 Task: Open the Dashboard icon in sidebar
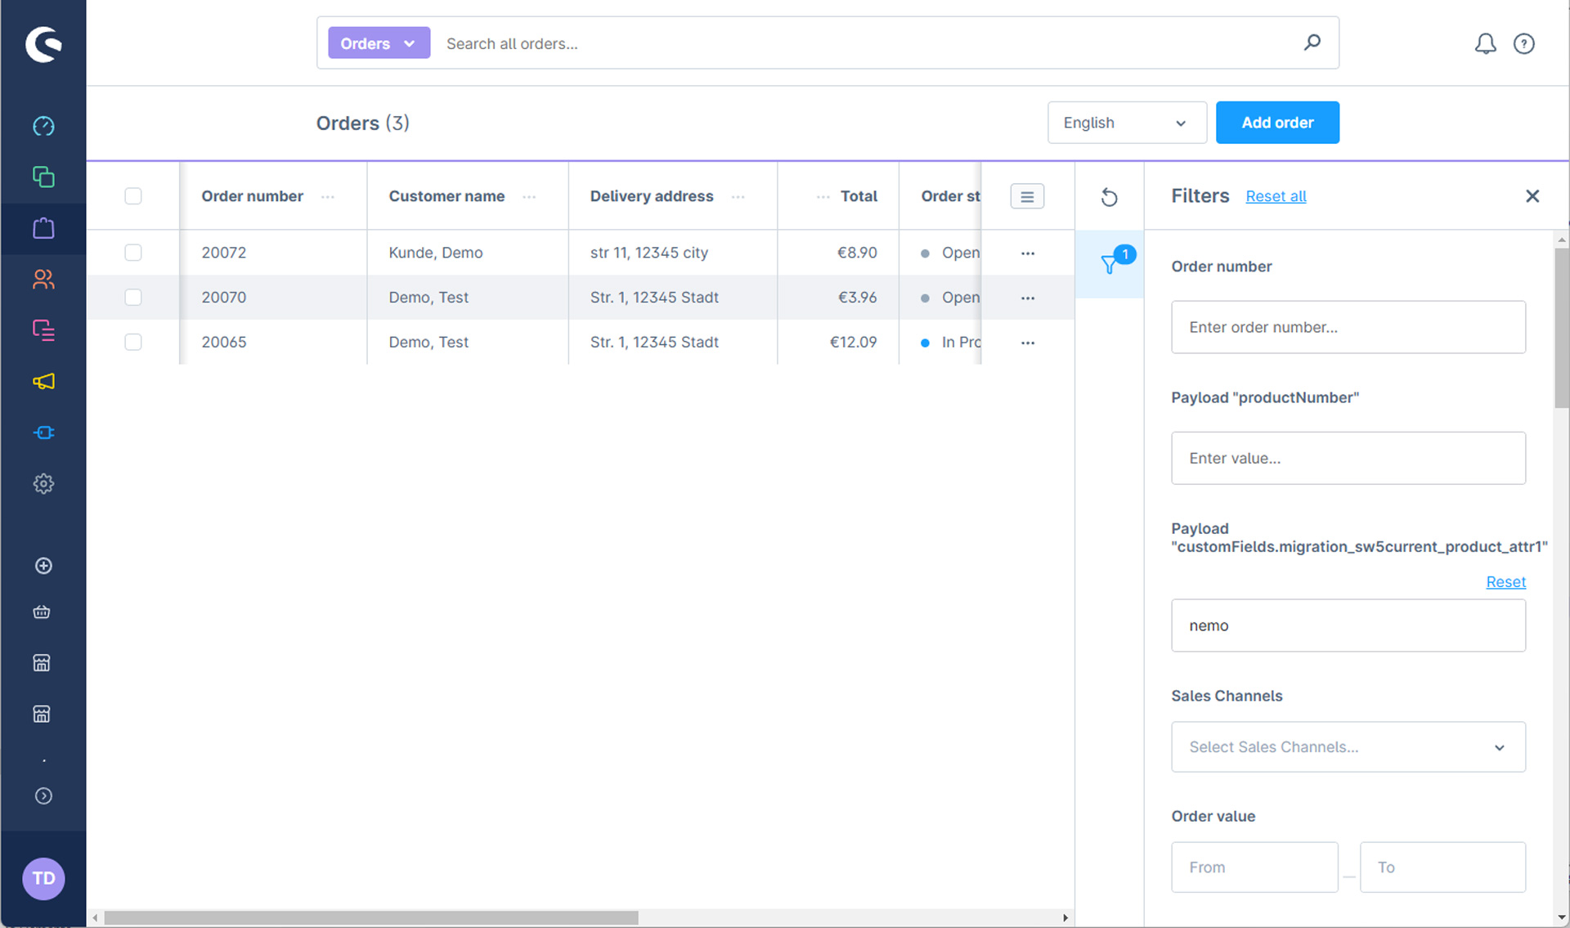pos(43,126)
